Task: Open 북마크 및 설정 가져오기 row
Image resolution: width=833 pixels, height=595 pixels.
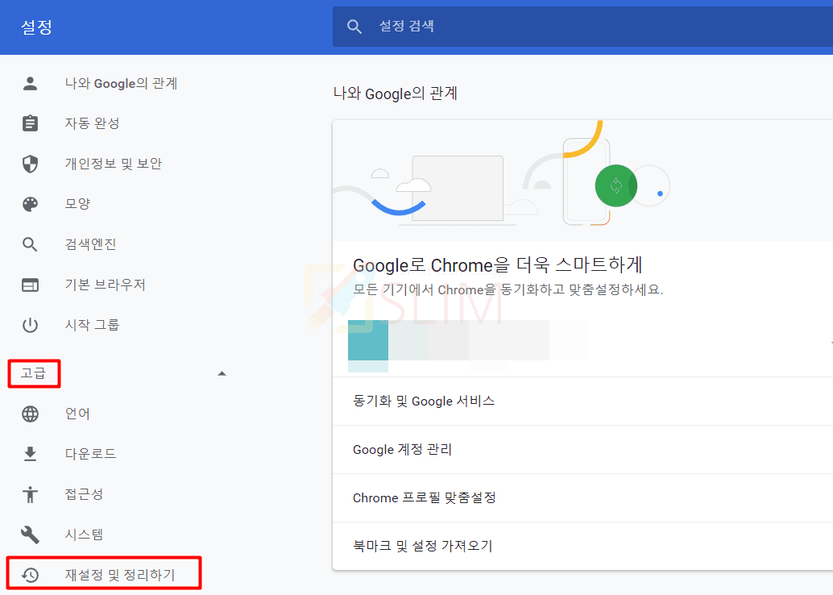Action: click(582, 546)
